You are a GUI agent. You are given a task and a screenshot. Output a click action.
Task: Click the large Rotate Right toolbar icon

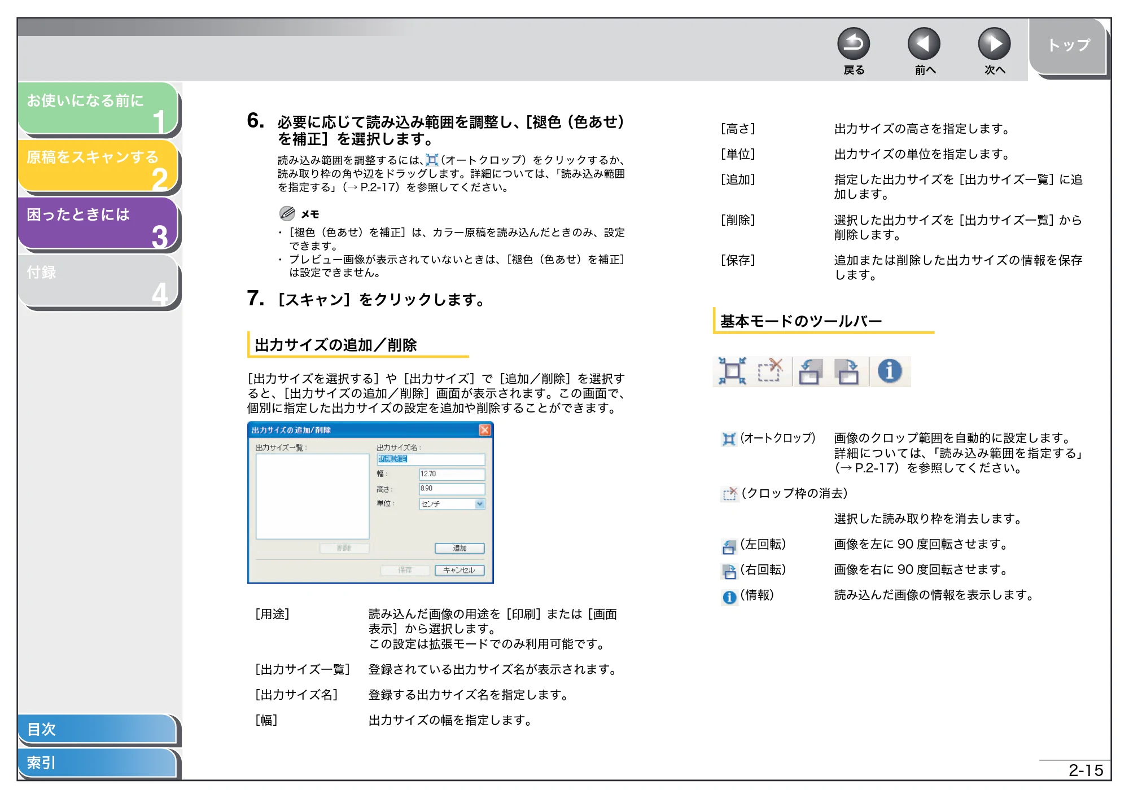pyautogui.click(x=847, y=371)
